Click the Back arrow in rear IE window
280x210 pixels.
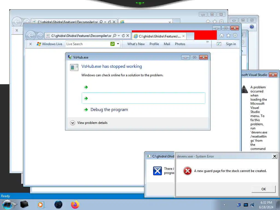pos(17,22)
